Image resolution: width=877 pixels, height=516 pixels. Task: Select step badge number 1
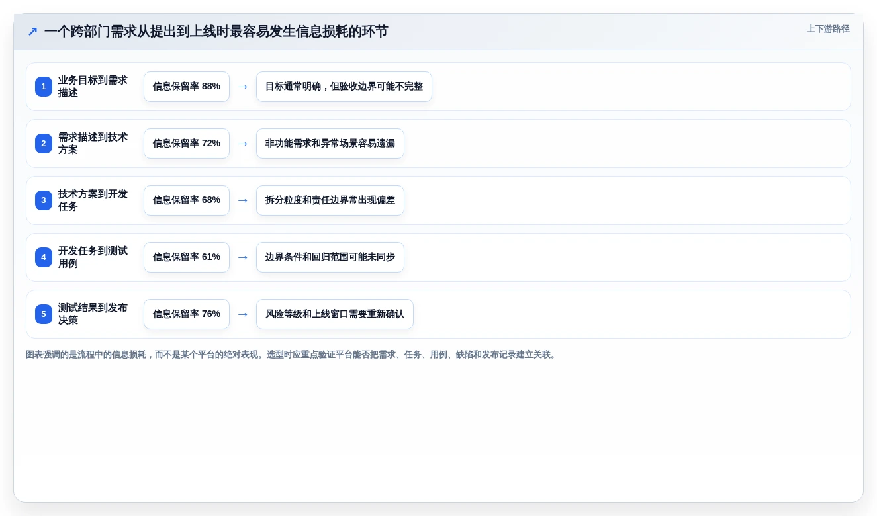pyautogui.click(x=44, y=87)
